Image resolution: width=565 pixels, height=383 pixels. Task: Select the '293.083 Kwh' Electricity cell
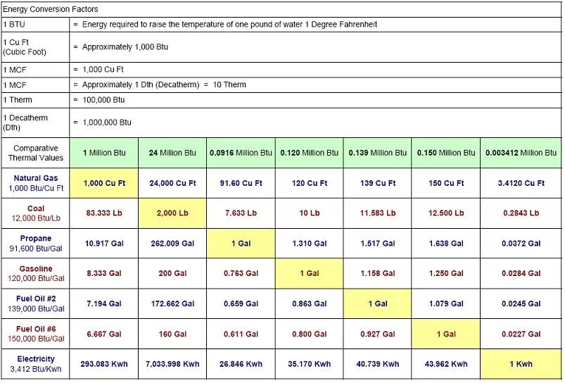[103, 364]
